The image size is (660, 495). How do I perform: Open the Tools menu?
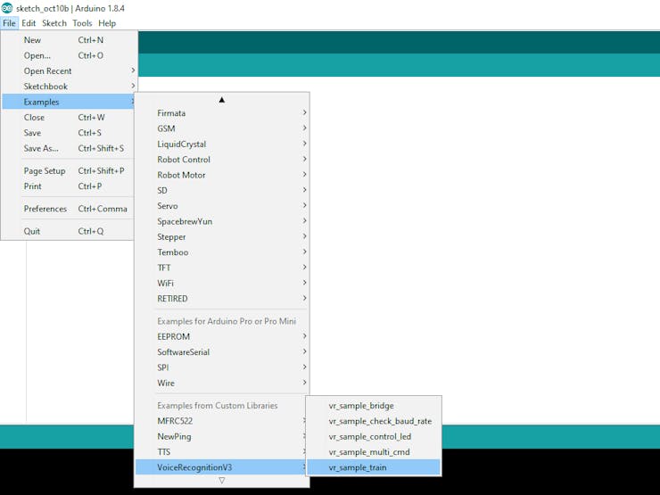[x=82, y=23]
